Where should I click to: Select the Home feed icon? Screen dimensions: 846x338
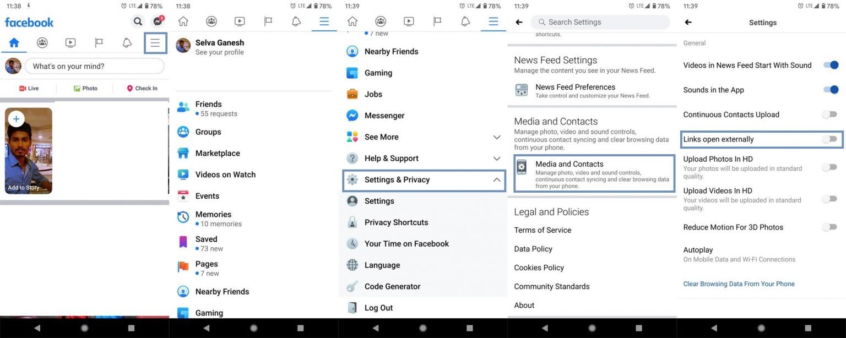pyautogui.click(x=14, y=42)
